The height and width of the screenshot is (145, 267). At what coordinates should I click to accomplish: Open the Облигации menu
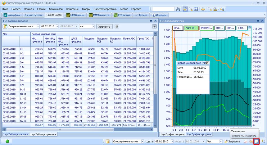click(72, 9)
